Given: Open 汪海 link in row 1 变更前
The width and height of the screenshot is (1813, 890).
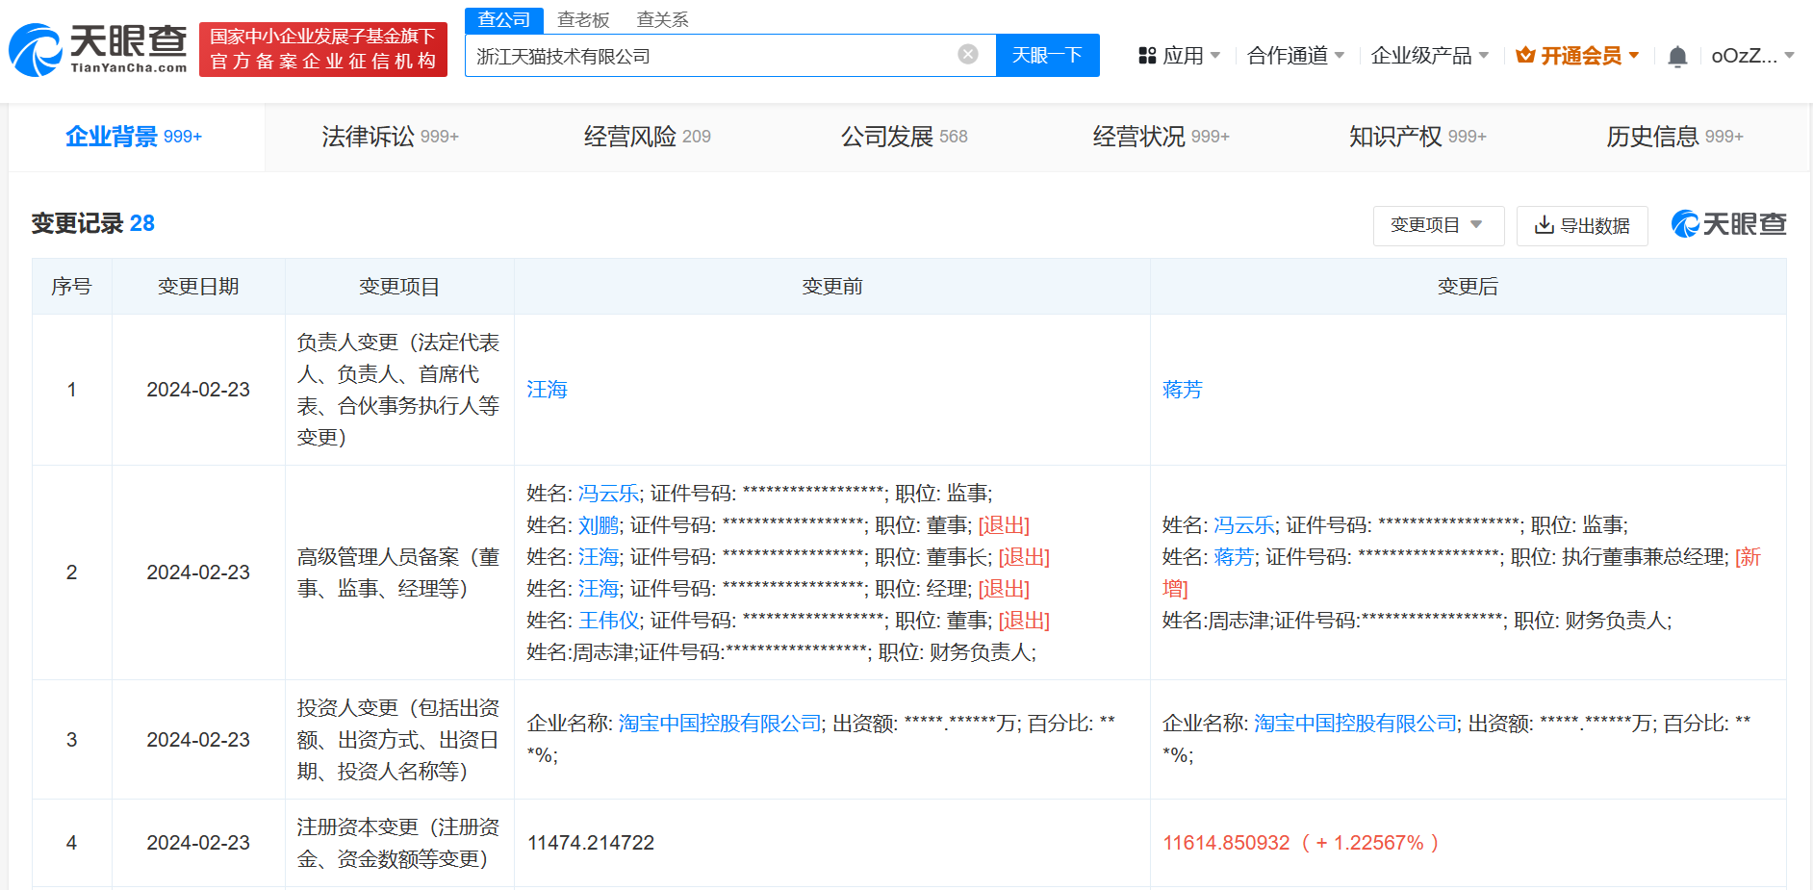Looking at the screenshot, I should coord(547,390).
